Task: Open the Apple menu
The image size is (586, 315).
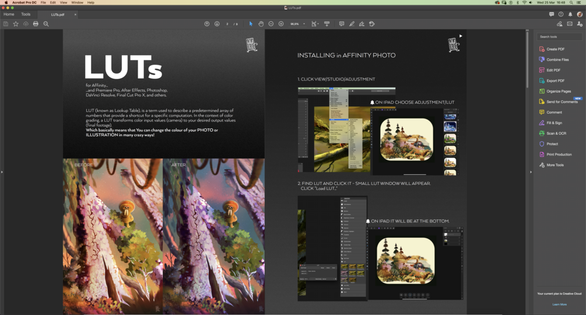Action: [x=6, y=2]
